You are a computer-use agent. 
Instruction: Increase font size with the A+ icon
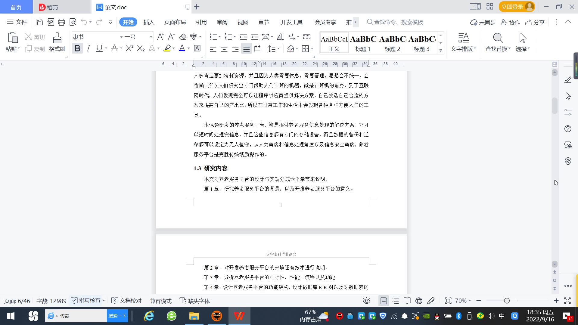point(160,37)
